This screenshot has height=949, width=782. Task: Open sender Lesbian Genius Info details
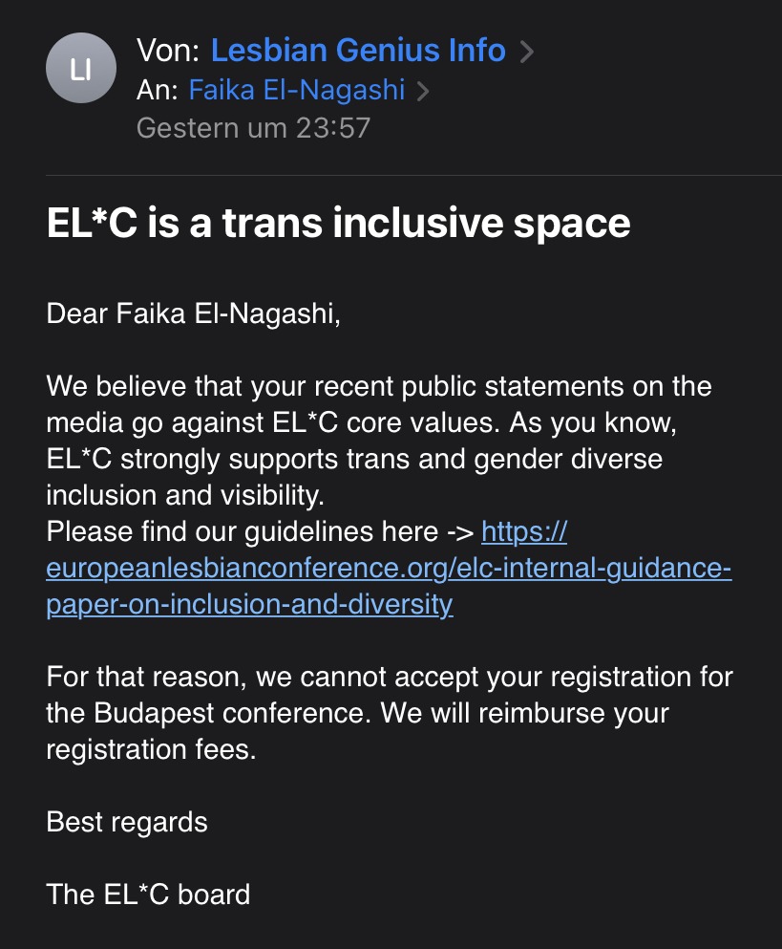358,49
